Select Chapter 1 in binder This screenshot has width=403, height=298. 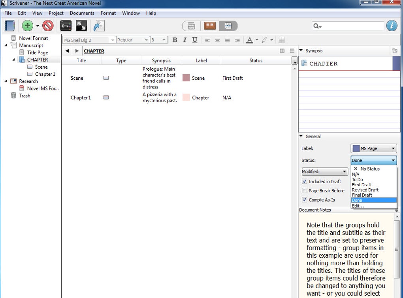45,74
